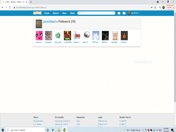Image resolution: width=176 pixels, height=132 pixels.
Task: Open the Ideas navigation link
Action: click(64, 13)
